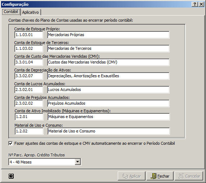Viewport: 206px width, 183px height.
Task: Click the Prejuízos Acumulados name field
Action: (108, 103)
